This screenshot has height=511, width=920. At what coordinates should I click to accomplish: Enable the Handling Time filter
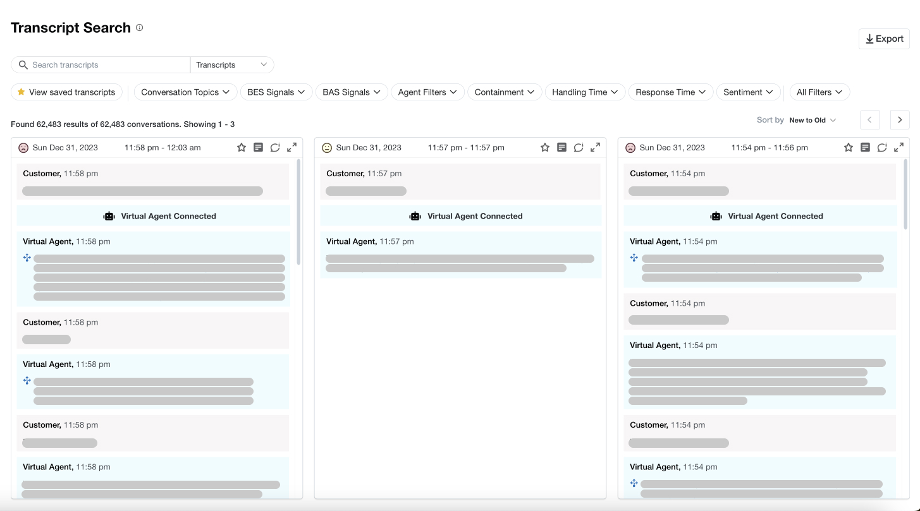tap(584, 92)
